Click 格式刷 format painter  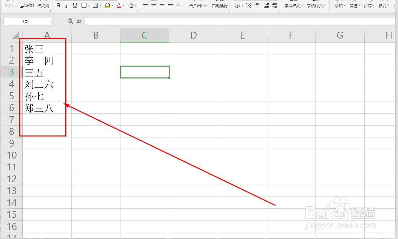(43, 6)
